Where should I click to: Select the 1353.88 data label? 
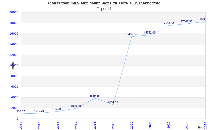pos(57,109)
